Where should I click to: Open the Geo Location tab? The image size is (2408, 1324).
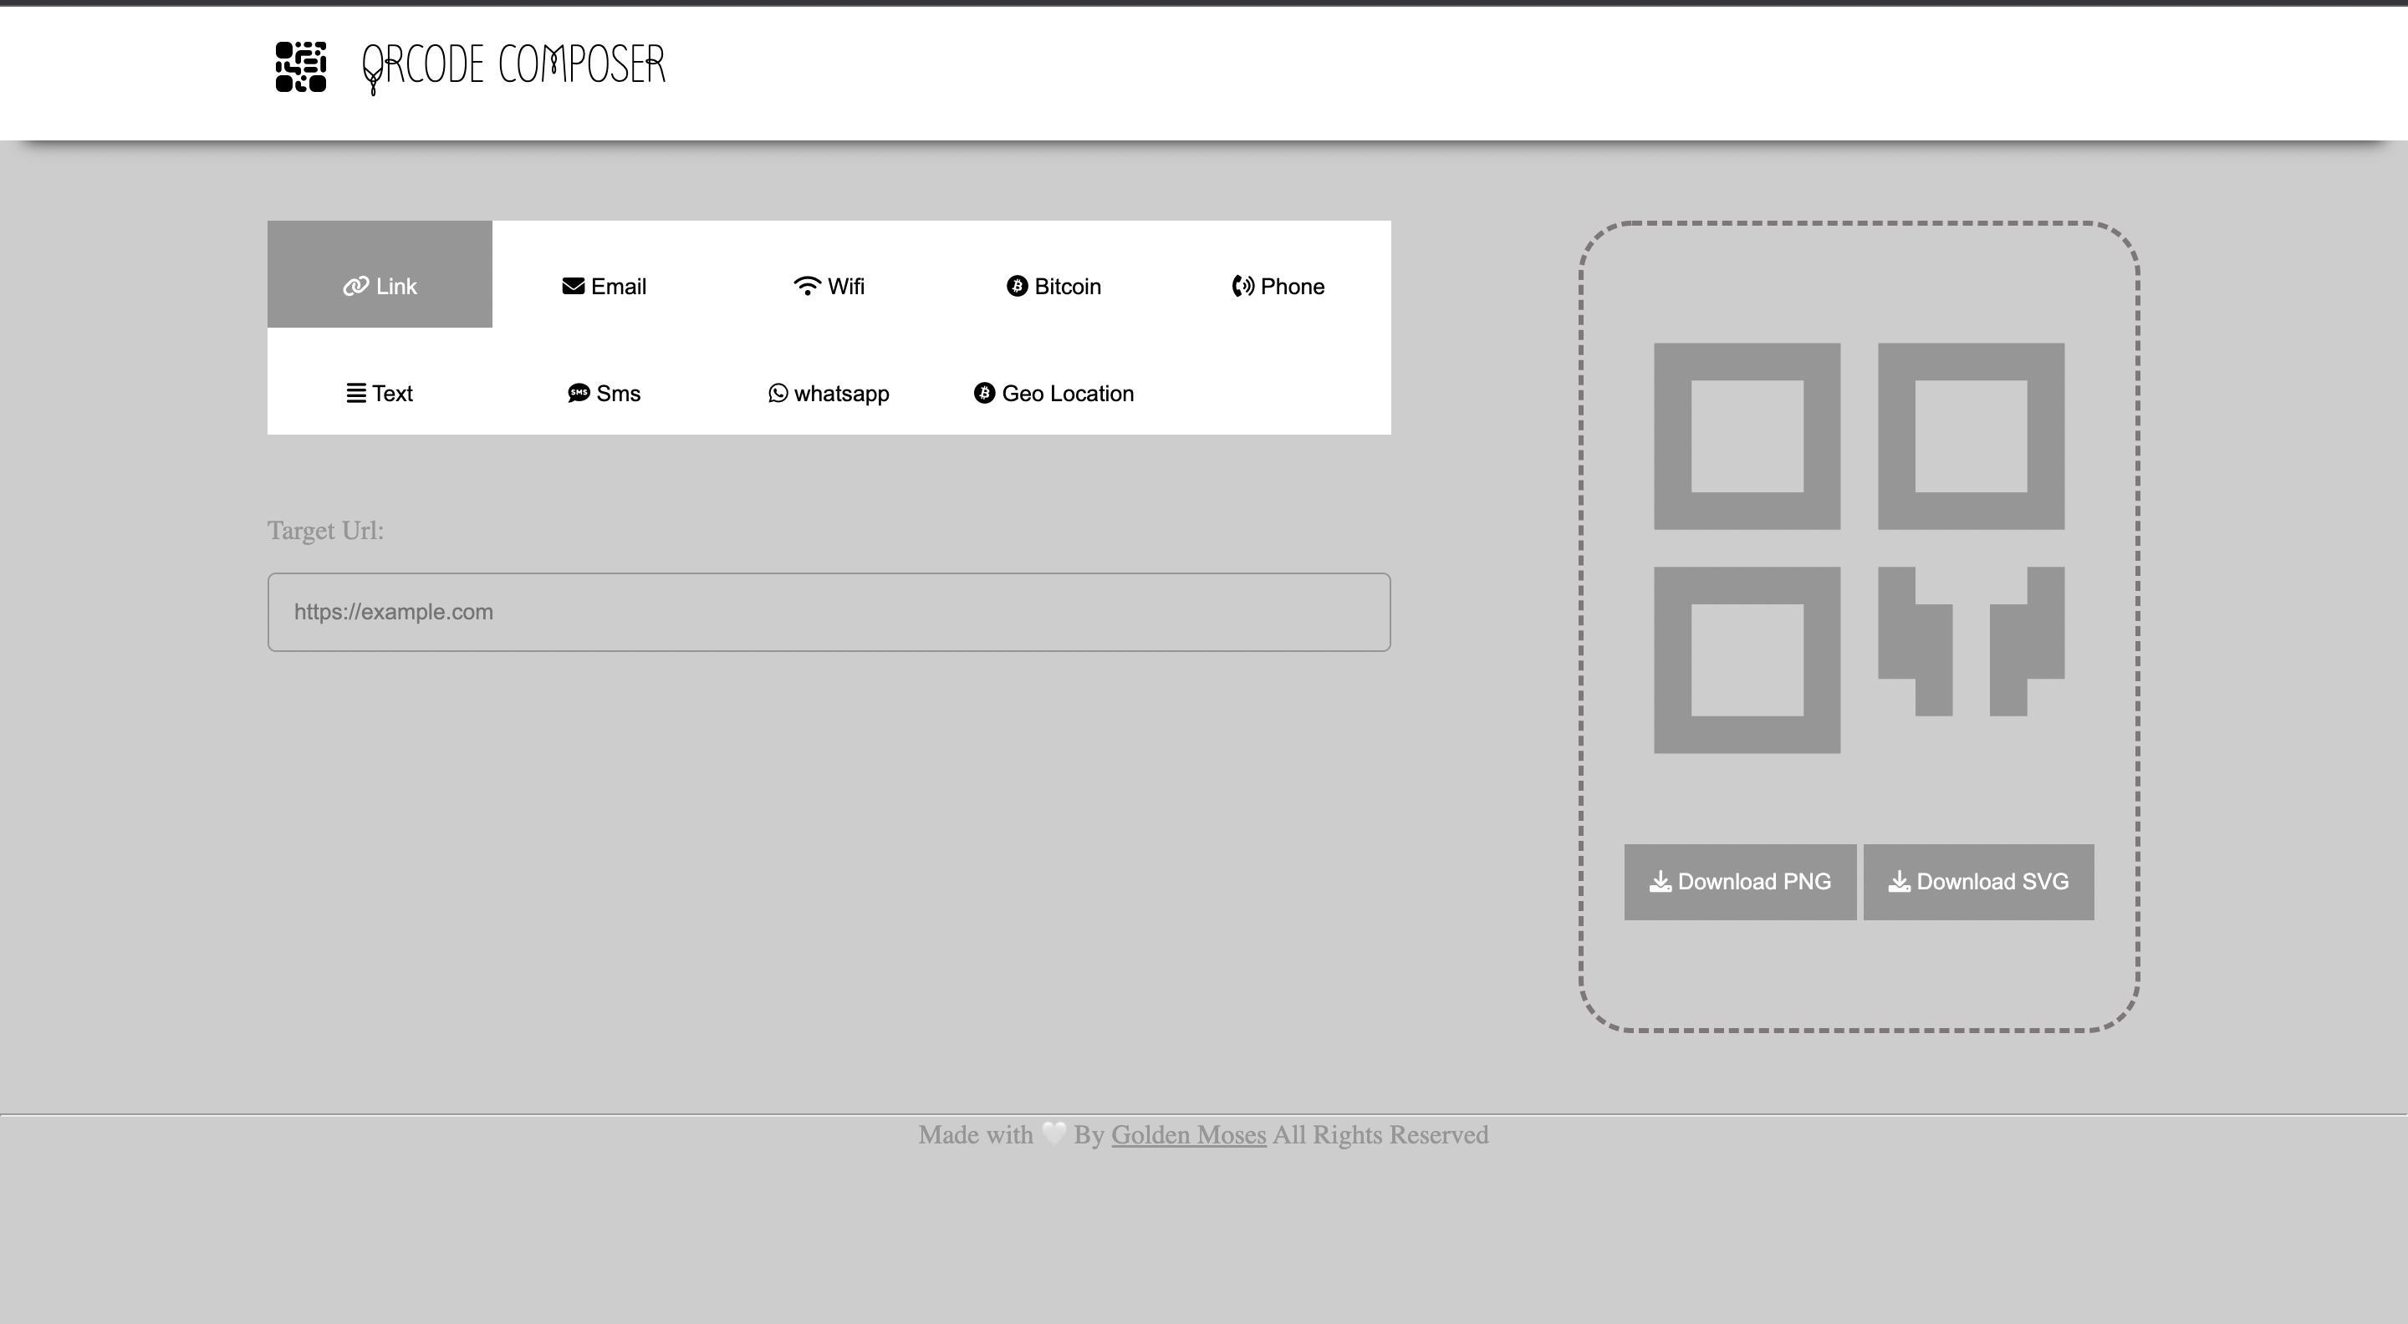tap(1053, 394)
